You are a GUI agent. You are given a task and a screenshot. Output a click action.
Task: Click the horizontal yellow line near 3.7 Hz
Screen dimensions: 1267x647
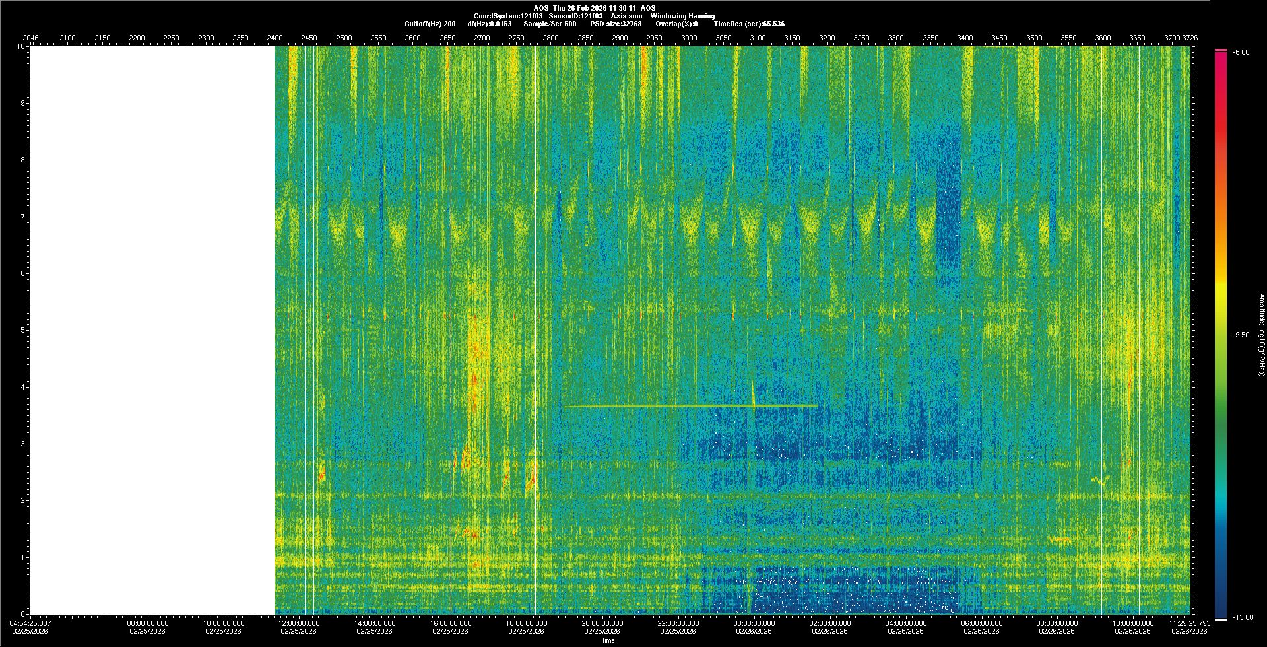pyautogui.click(x=660, y=406)
